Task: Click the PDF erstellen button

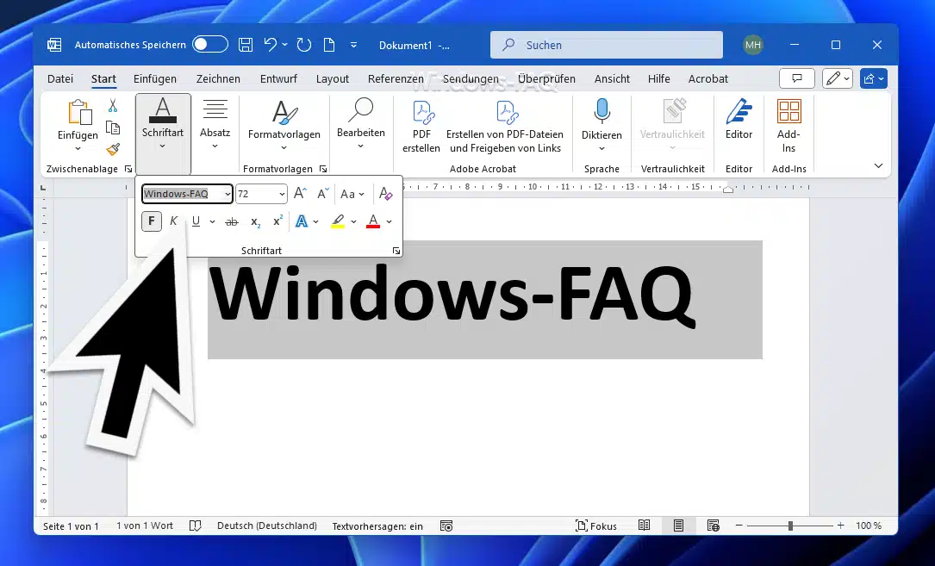Action: point(421,125)
